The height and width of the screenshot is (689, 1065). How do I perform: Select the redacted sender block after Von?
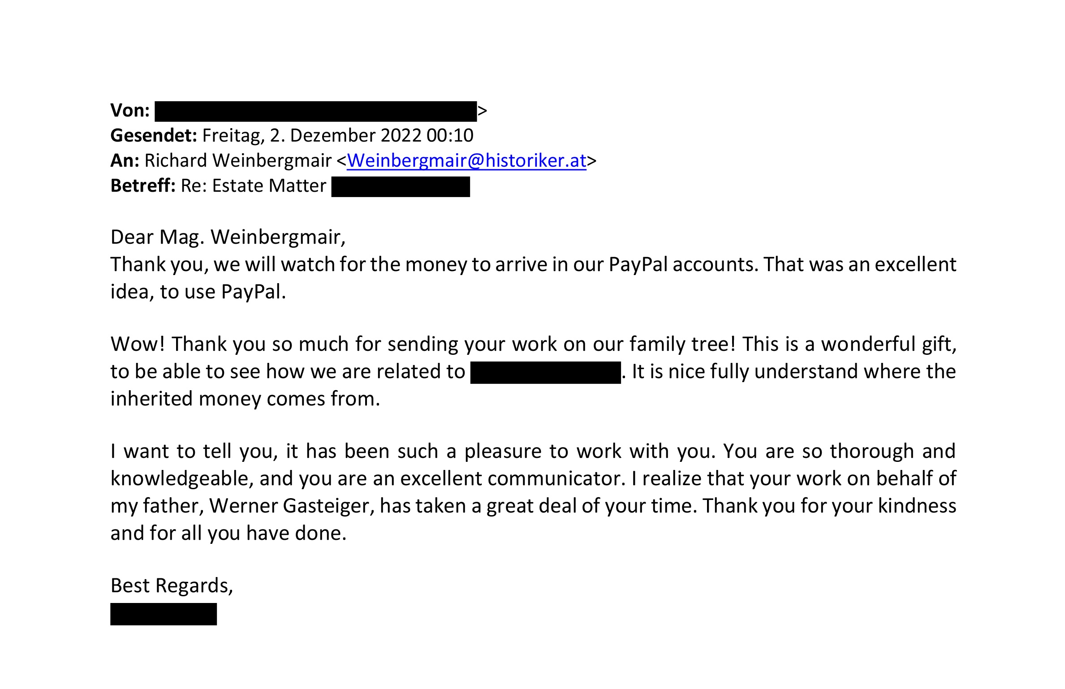click(315, 112)
